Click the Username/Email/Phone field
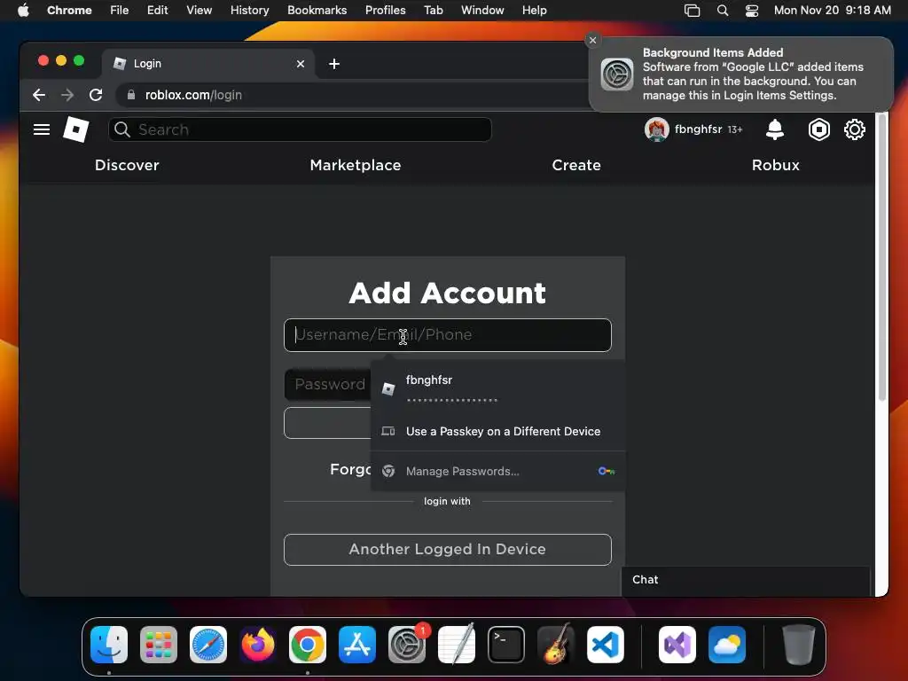The height and width of the screenshot is (681, 908). [x=448, y=335]
